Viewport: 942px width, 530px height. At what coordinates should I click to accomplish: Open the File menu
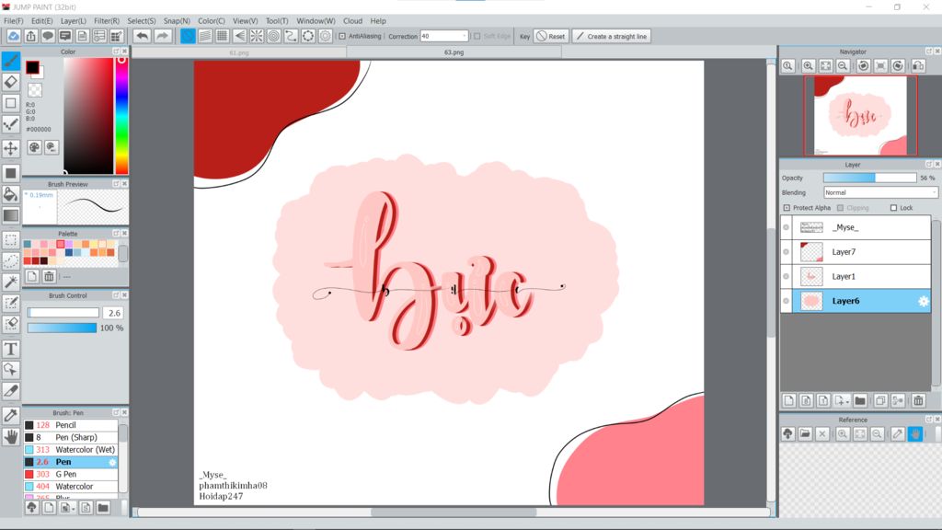tap(13, 20)
